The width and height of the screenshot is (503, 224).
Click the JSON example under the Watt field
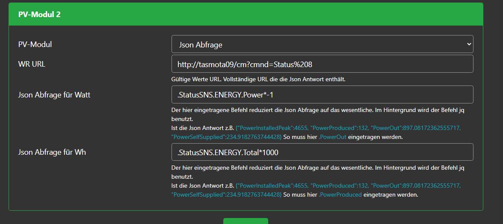pos(349,128)
